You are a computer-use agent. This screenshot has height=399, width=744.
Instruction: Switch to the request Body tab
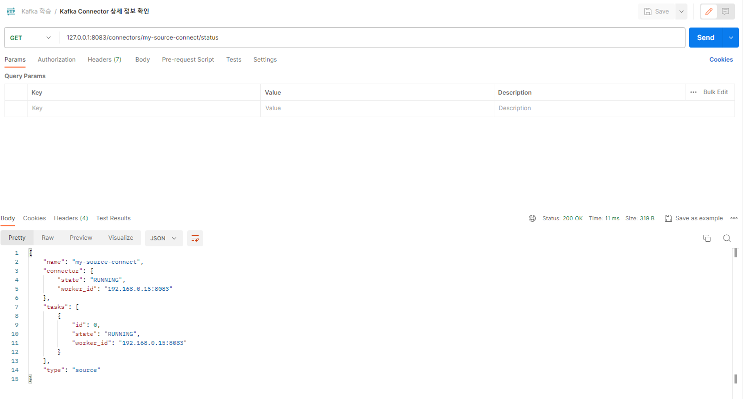point(143,60)
